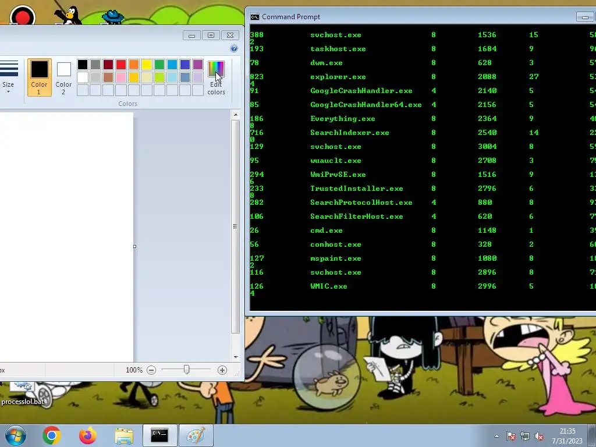Pick the red swatch in the palette

pyautogui.click(x=121, y=65)
